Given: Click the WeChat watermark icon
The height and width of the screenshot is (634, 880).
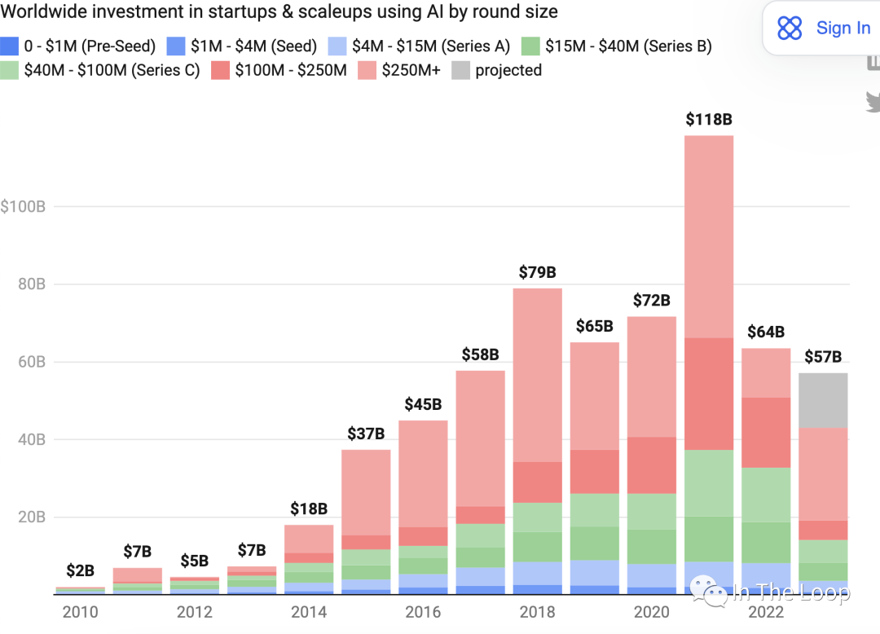Looking at the screenshot, I should coord(708,591).
